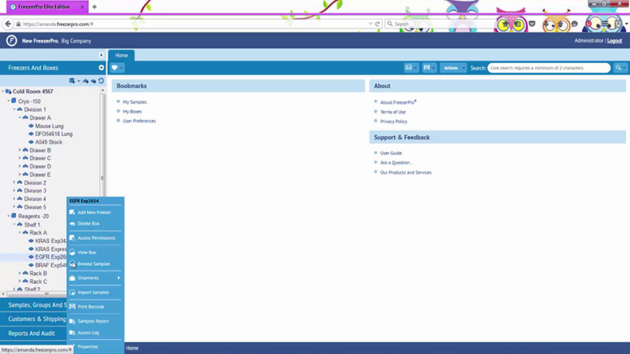Image resolution: width=630 pixels, height=354 pixels.
Task: Click the heart favorites icon
Action: [115, 68]
